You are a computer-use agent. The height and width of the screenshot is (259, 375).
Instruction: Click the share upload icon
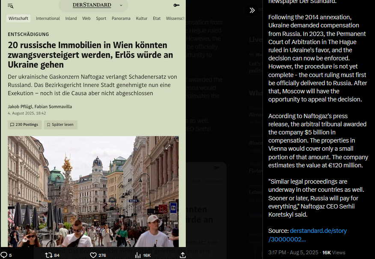[183, 255]
